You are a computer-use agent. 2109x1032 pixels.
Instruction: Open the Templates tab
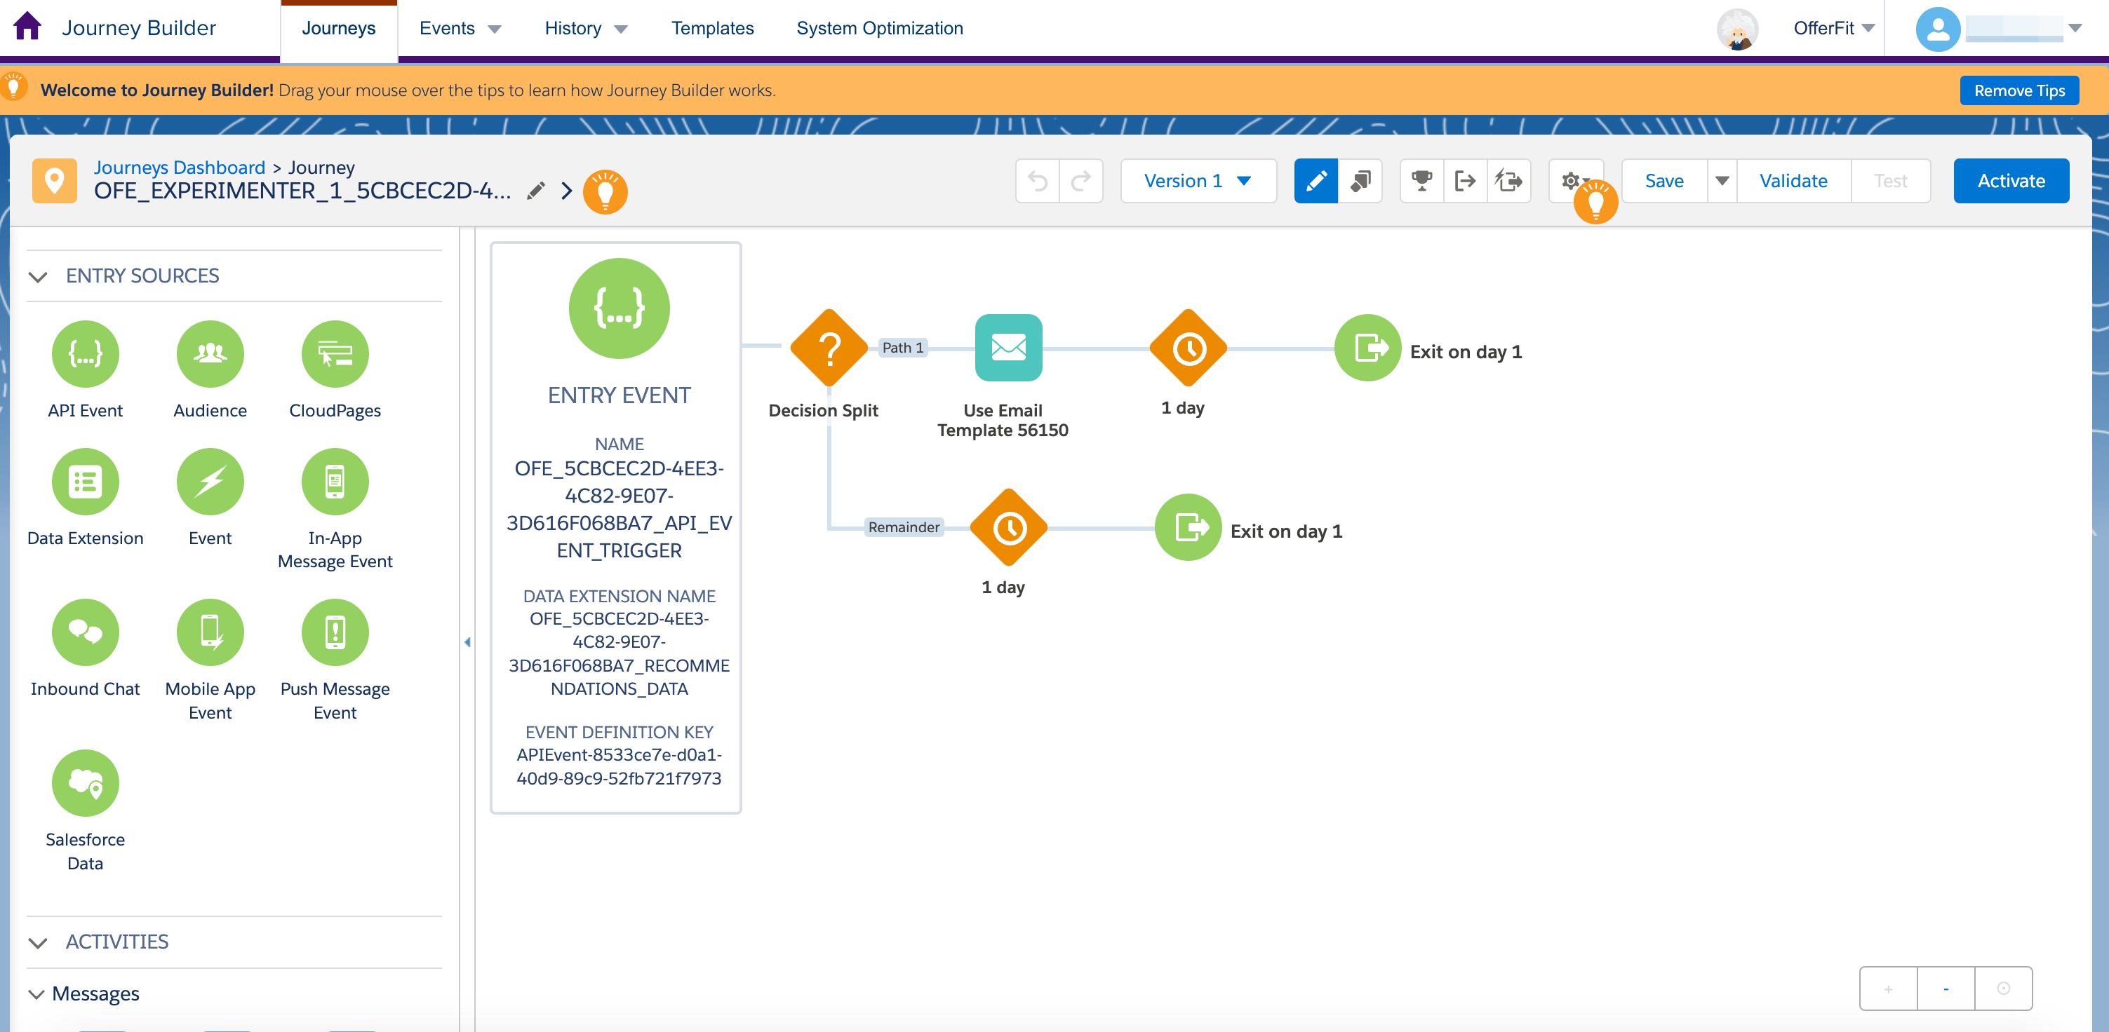(x=711, y=28)
